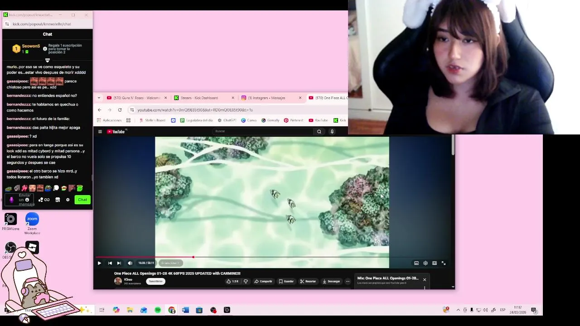The height and width of the screenshot is (326, 580).
Task: Open Chrome from the taskbar
Action: [x=172, y=310]
